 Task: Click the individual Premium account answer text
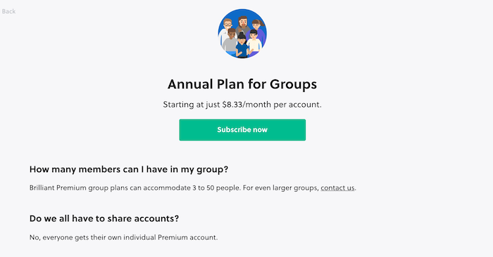(123, 237)
